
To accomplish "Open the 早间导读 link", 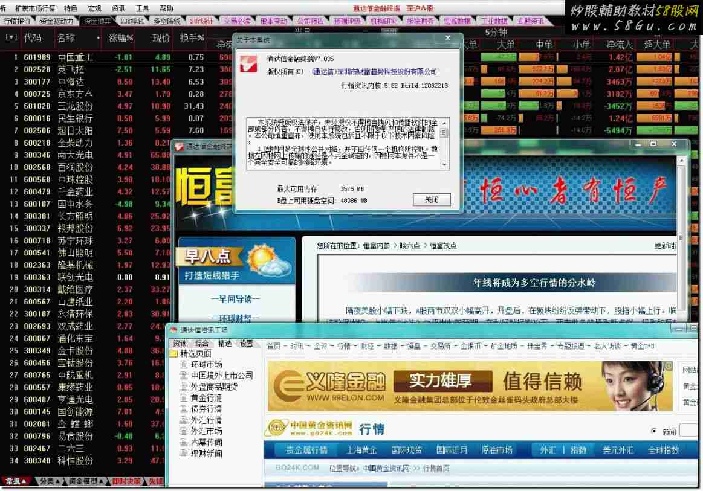I will 236,298.
